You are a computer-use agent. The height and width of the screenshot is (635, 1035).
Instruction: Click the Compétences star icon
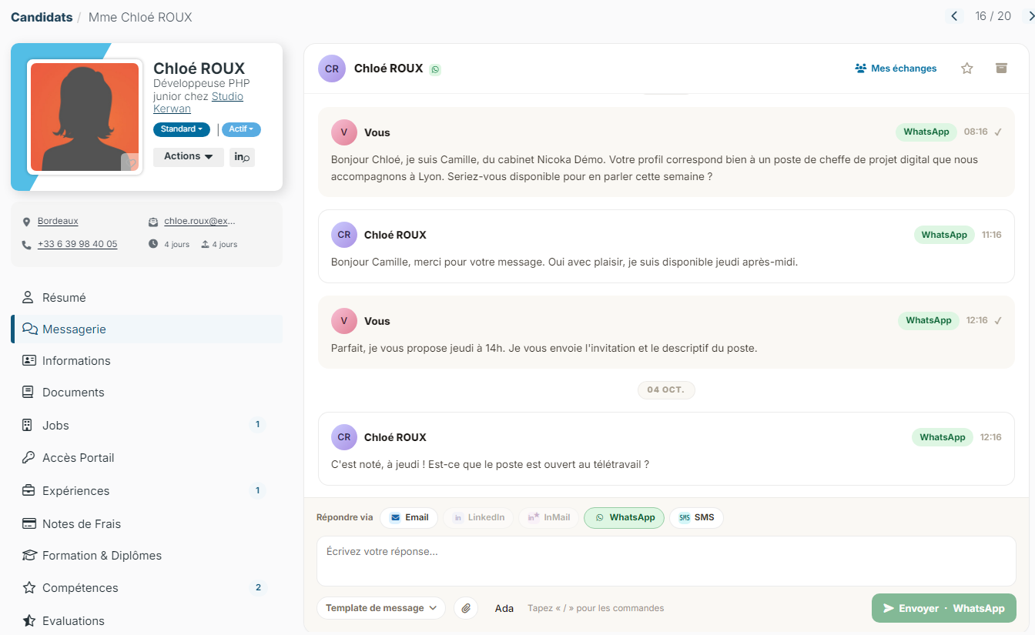(x=29, y=587)
